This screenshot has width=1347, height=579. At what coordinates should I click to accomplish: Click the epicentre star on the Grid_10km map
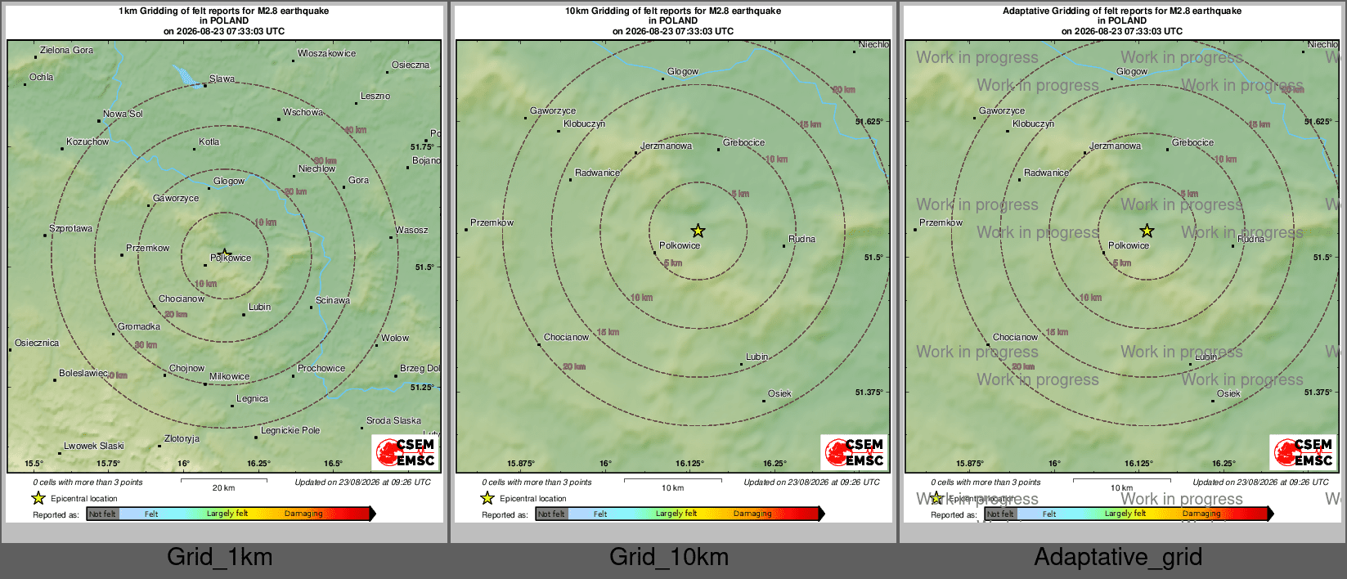tap(698, 231)
